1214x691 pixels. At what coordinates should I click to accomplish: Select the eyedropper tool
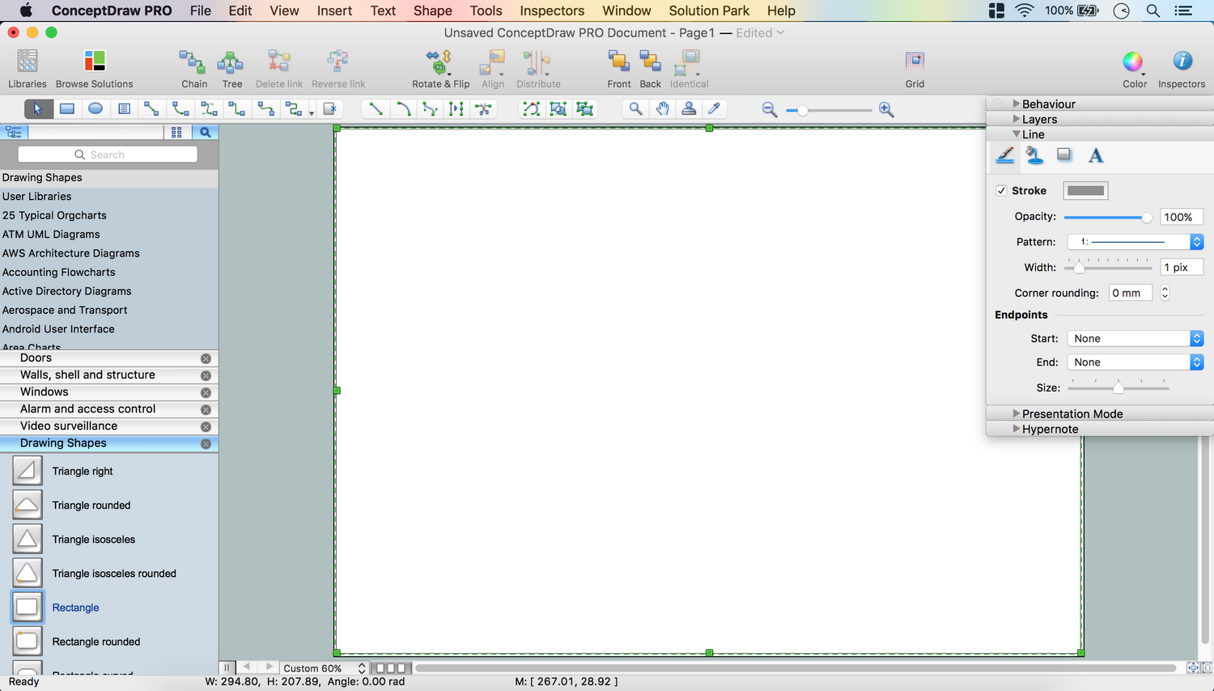(x=714, y=109)
